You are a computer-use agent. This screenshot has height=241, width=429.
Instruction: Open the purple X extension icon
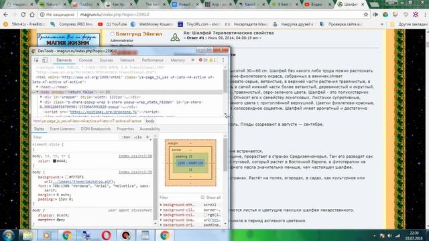[416, 15]
